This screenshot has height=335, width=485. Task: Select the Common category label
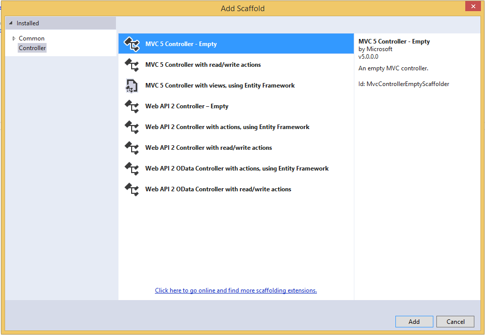32,38
